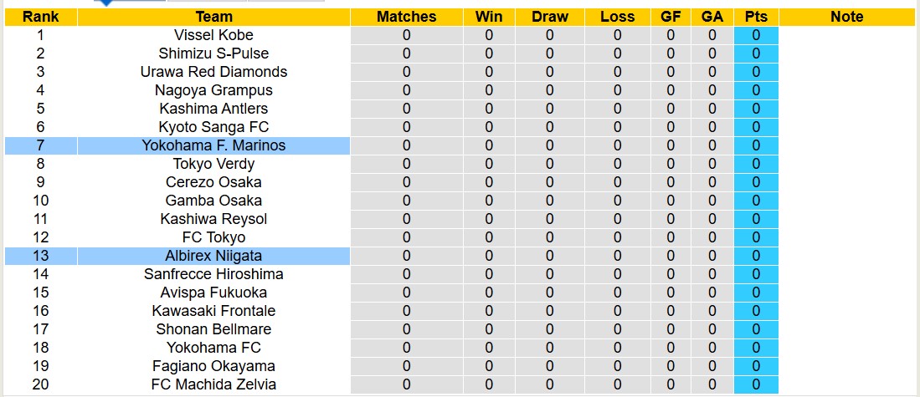Click the Pts column header
920x397 pixels.
click(756, 17)
